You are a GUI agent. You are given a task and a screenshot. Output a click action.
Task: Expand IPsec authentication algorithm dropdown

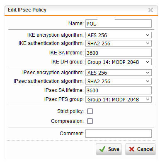tap(119, 81)
